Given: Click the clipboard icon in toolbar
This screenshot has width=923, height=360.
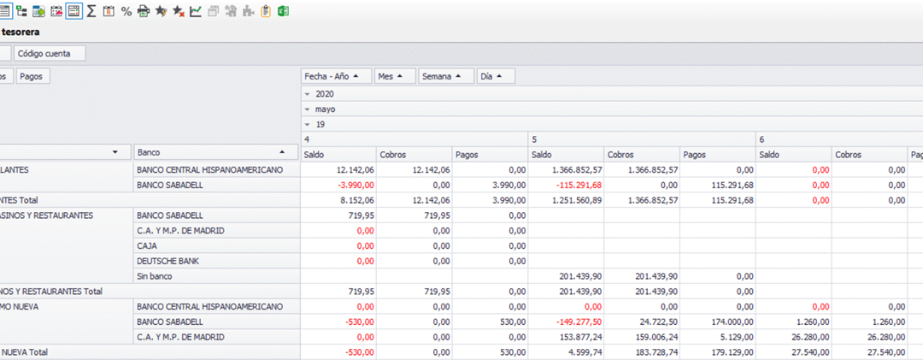Looking at the screenshot, I should point(266,11).
